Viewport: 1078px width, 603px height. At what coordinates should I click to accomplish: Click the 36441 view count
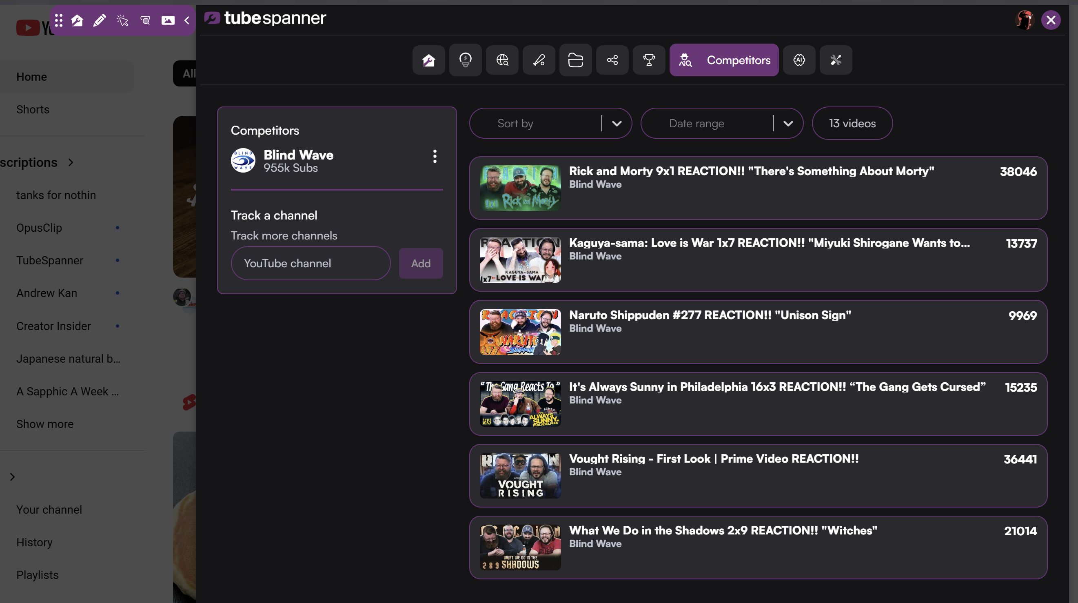pos(1020,459)
